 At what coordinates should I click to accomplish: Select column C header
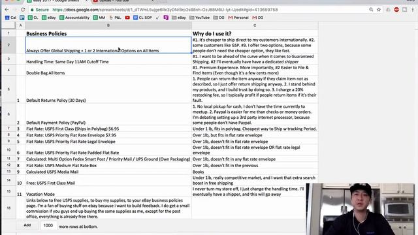(255, 25)
